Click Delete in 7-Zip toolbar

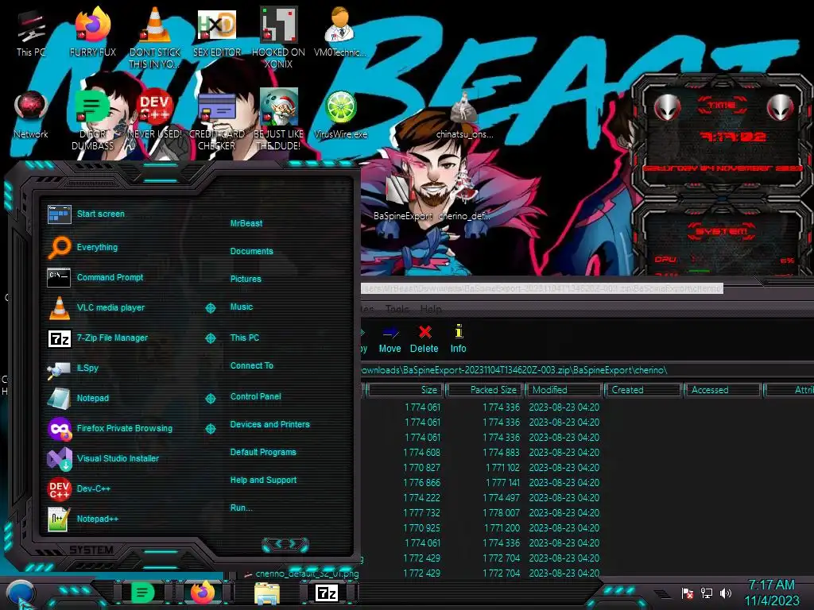424,339
